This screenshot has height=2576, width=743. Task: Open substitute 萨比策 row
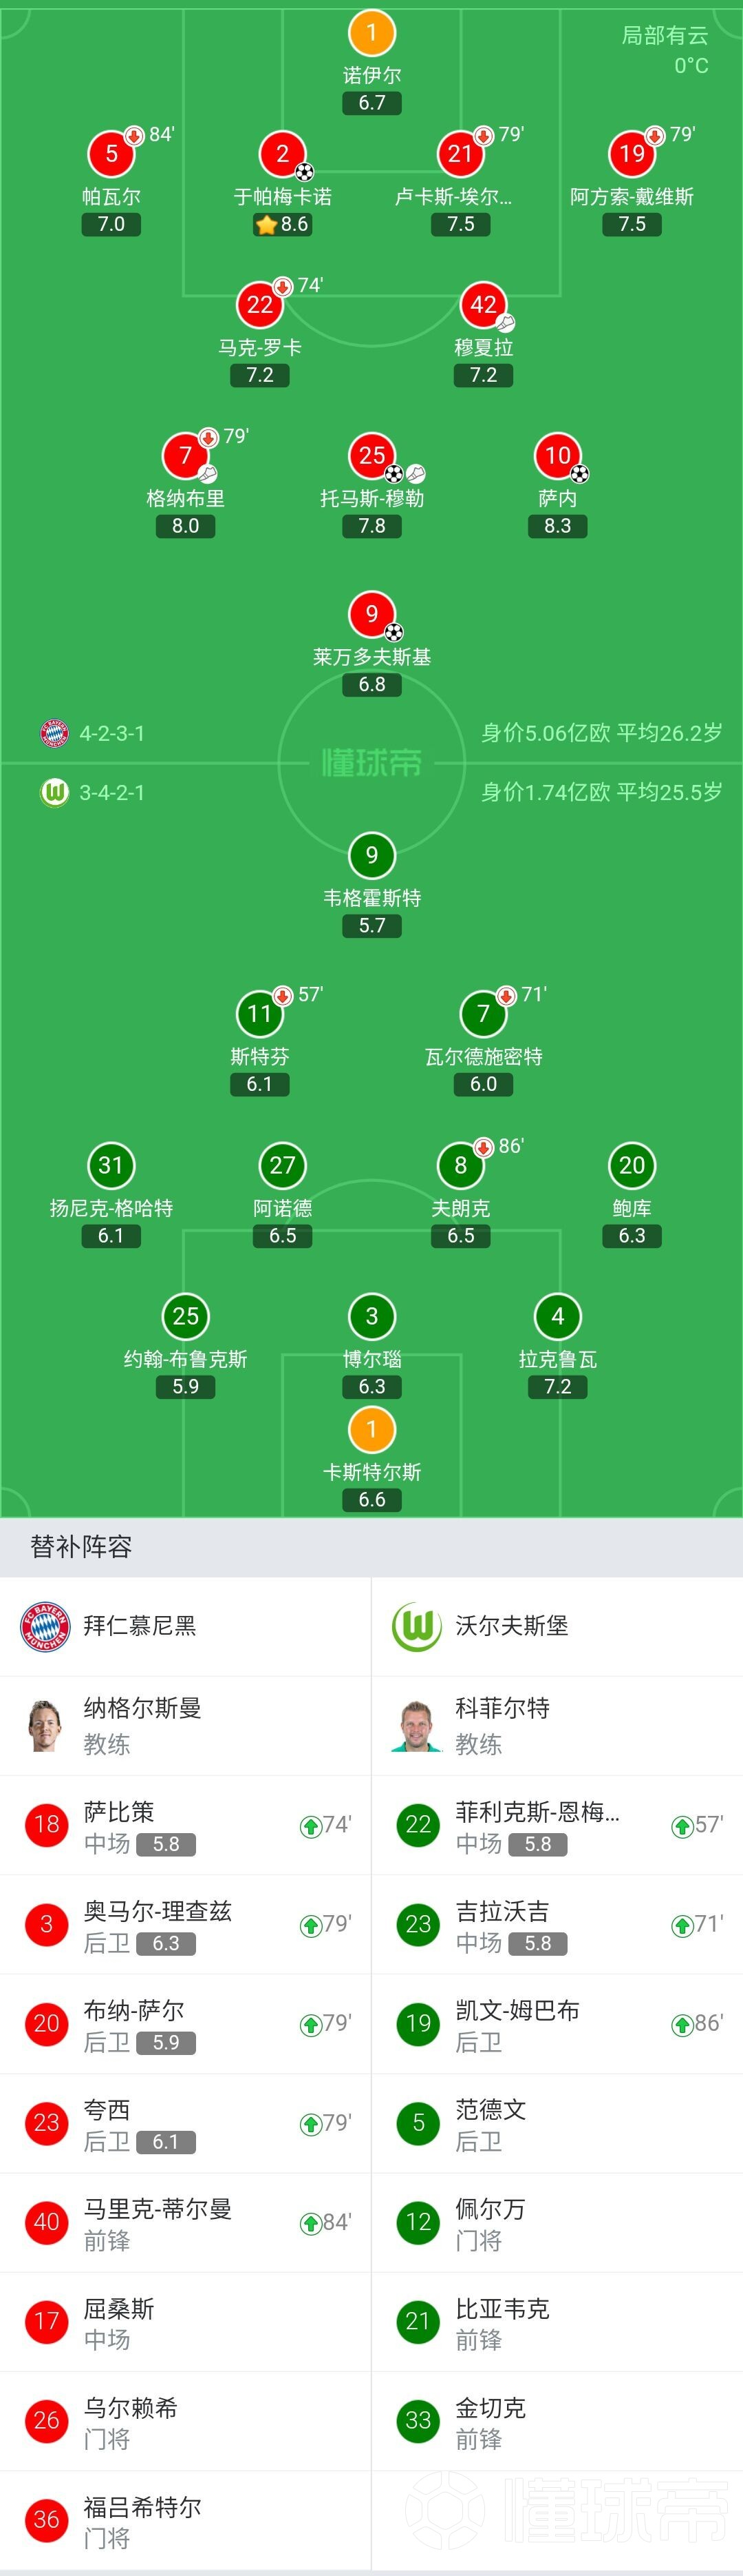[x=186, y=1826]
